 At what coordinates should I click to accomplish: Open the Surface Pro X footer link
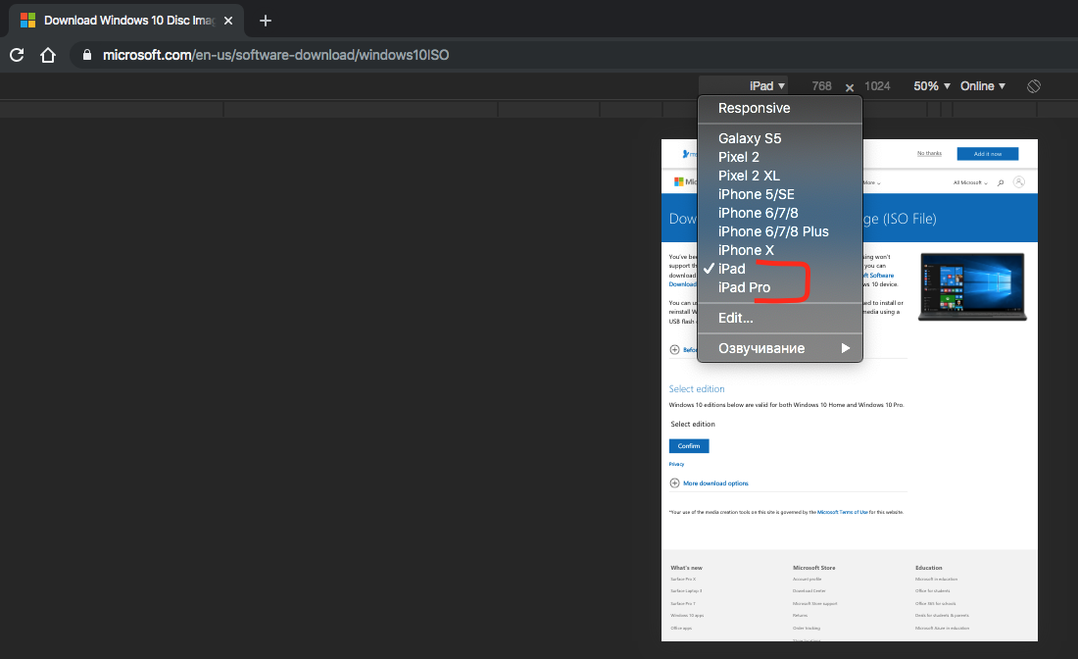click(x=683, y=580)
